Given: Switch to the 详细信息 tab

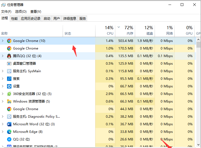Looking at the screenshot, I should click(x=70, y=19).
